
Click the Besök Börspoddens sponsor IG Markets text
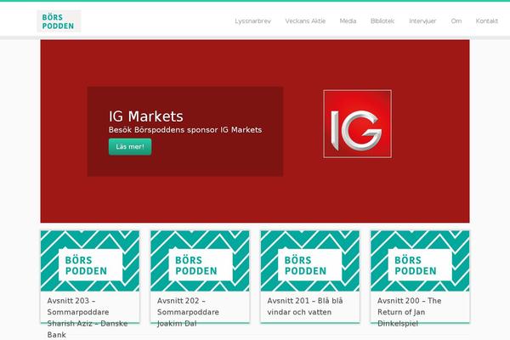click(x=185, y=130)
